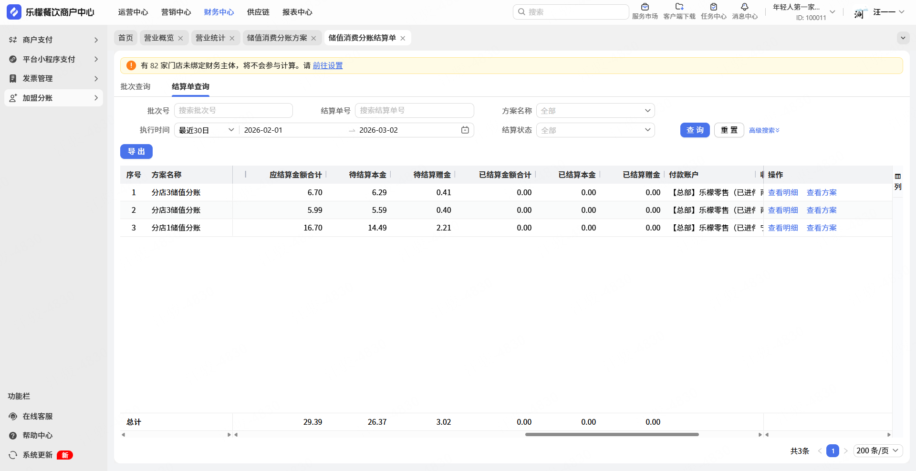Close the 营业概览 tab
The width and height of the screenshot is (916, 471).
click(180, 38)
